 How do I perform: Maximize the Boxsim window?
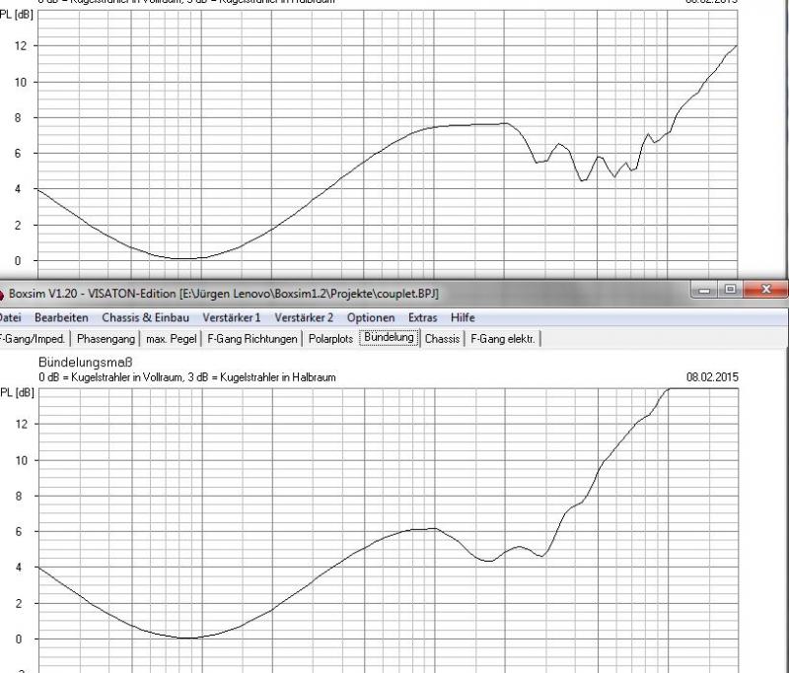click(x=730, y=290)
